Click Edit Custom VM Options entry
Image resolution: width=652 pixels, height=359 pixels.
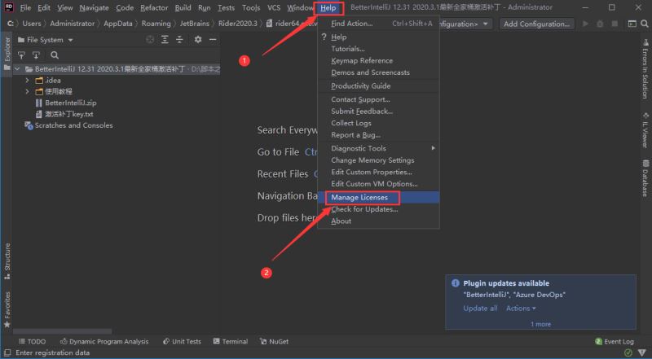(x=378, y=184)
